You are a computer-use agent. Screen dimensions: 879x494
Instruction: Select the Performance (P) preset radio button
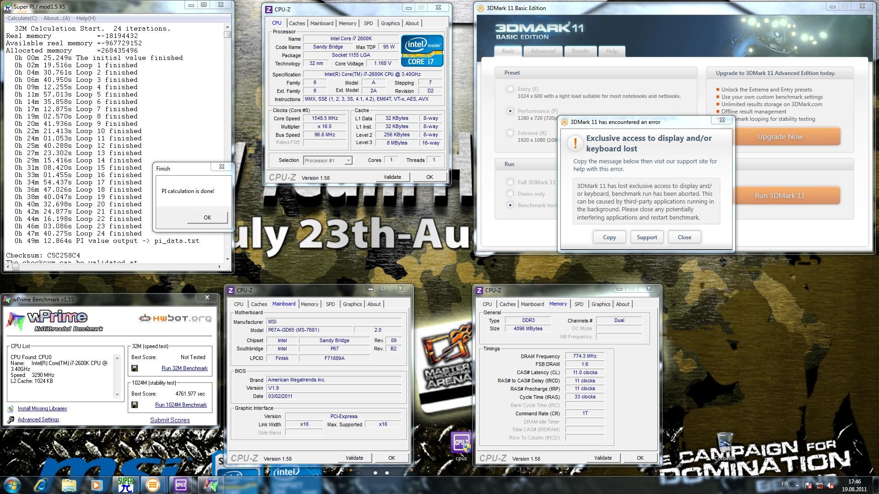tap(510, 111)
